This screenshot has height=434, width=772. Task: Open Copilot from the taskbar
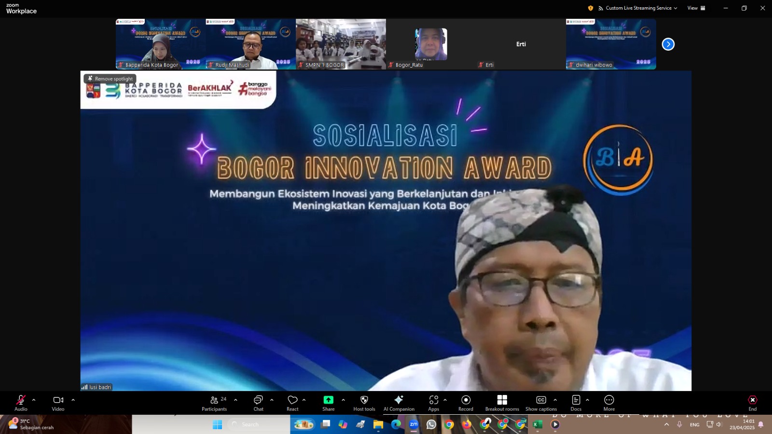pyautogui.click(x=343, y=424)
